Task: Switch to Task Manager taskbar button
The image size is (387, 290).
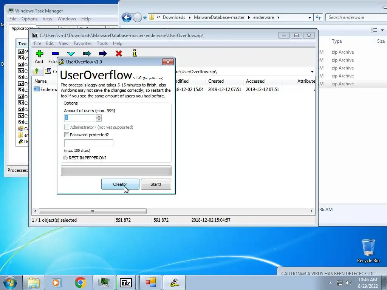Action: 104,282
